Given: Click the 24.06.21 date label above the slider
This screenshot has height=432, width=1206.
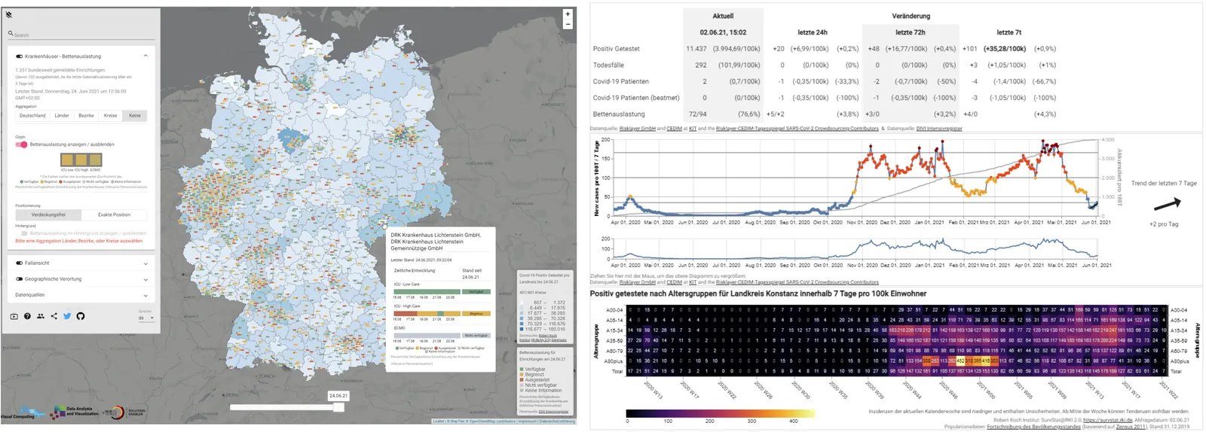Looking at the screenshot, I should (338, 395).
